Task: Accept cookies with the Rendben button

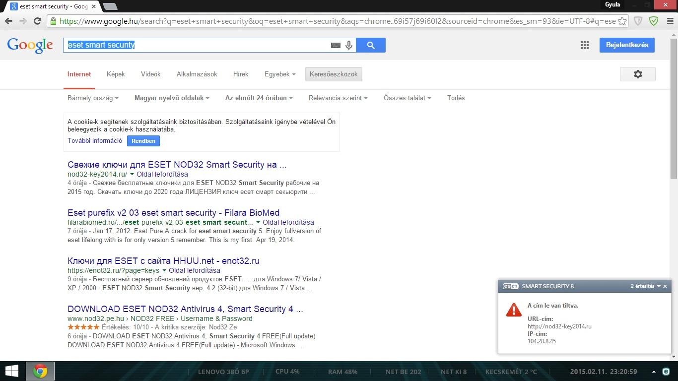Action: click(x=143, y=141)
